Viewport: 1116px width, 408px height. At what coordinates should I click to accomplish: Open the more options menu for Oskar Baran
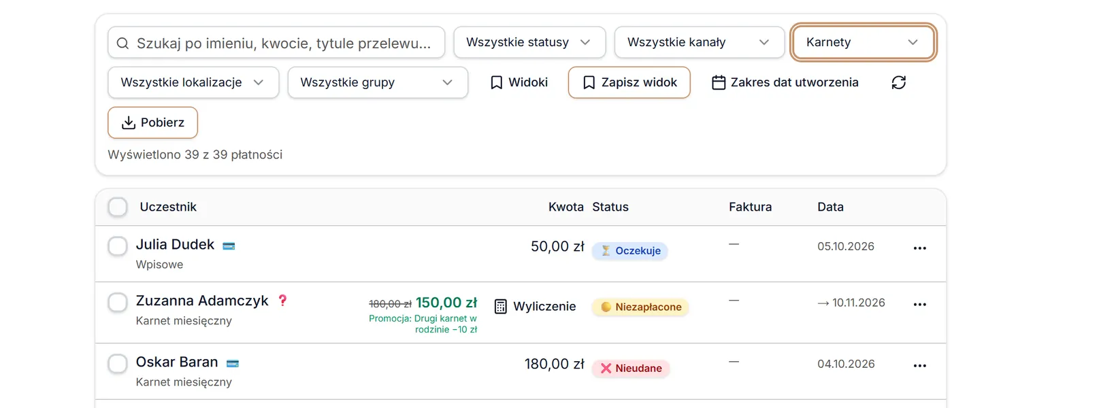click(920, 366)
